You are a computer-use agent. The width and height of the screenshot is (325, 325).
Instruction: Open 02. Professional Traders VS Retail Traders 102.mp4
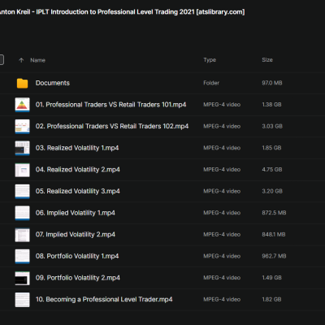(x=112, y=126)
